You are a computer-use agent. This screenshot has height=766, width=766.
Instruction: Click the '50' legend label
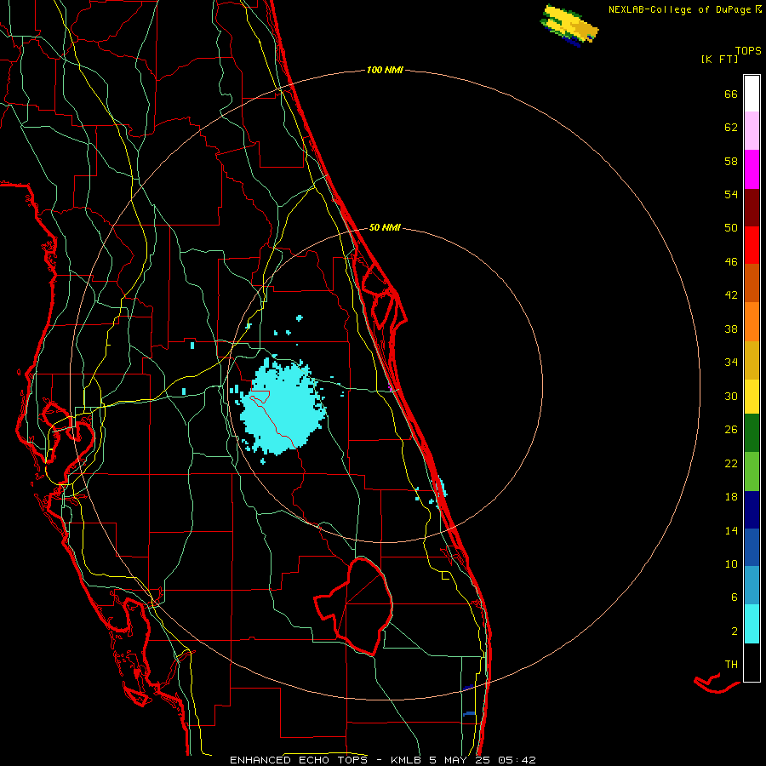[731, 228]
